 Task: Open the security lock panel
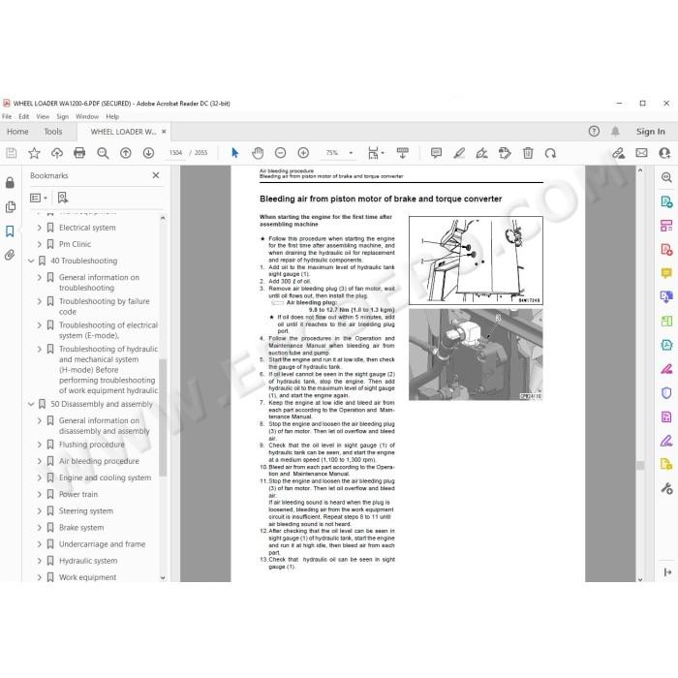point(10,182)
